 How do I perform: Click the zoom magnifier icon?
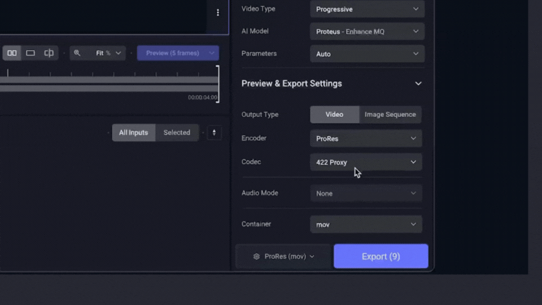click(77, 53)
